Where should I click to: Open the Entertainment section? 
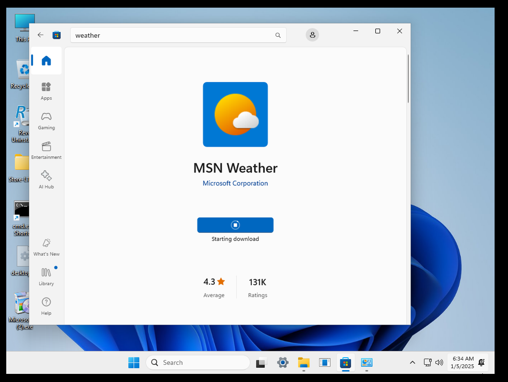click(x=46, y=151)
